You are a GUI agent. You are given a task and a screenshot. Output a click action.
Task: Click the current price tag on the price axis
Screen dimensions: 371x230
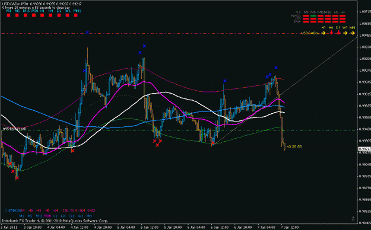(x=364, y=149)
